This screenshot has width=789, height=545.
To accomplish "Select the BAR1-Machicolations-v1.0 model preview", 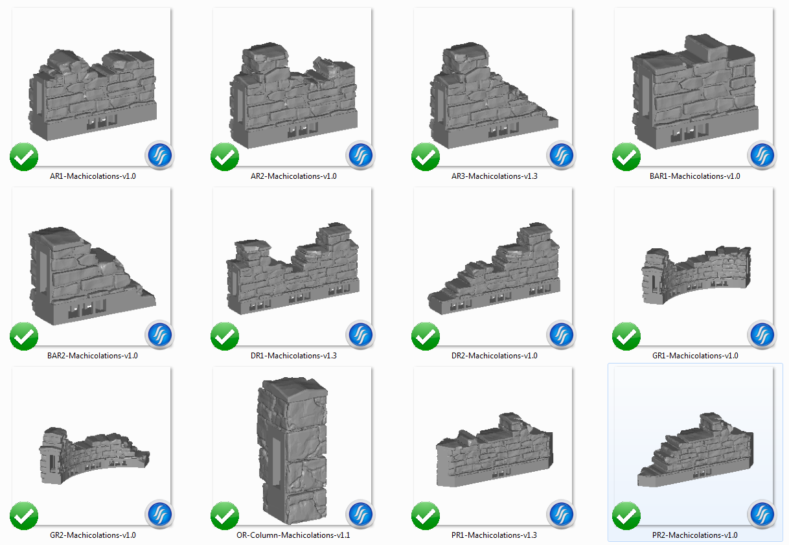I will coord(693,87).
